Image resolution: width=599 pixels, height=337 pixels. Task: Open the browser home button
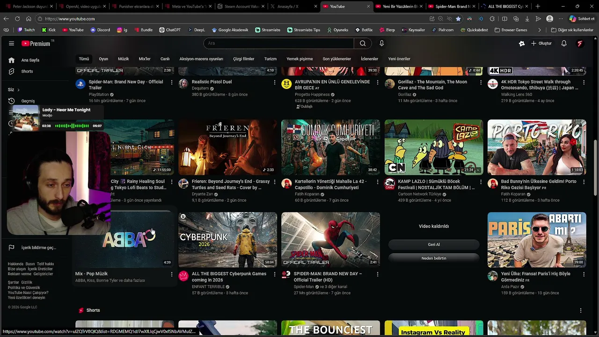coord(29,19)
